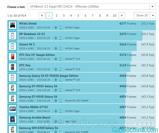The width and height of the screenshot is (159, 133).
Task: Open the Samsung GT-I9500 Galaxy S4 link
Action: 38,97
